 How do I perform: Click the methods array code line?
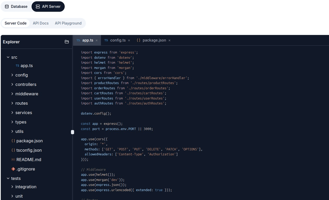(143, 149)
